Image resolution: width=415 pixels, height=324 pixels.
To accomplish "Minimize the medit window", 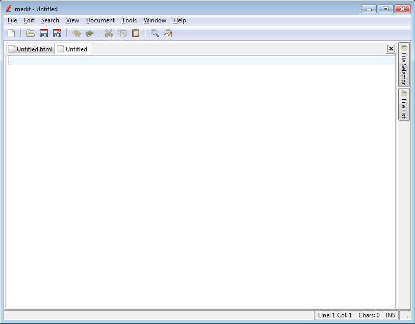I will point(369,9).
